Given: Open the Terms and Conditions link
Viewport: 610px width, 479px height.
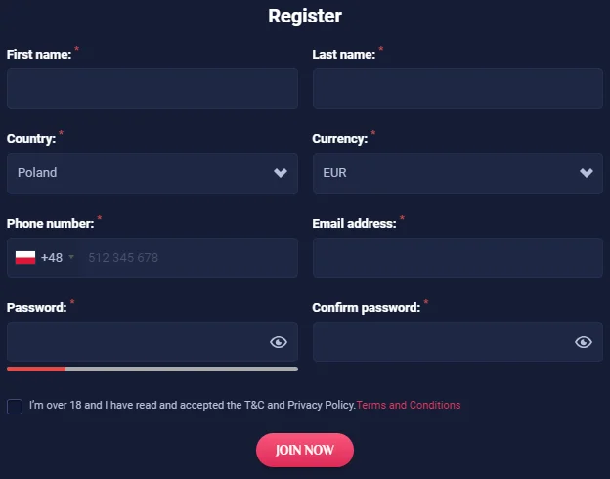Looking at the screenshot, I should click(409, 405).
